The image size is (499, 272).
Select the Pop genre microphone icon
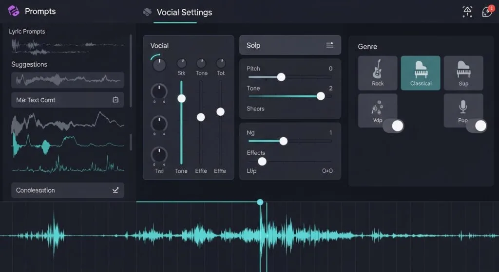[463, 110]
